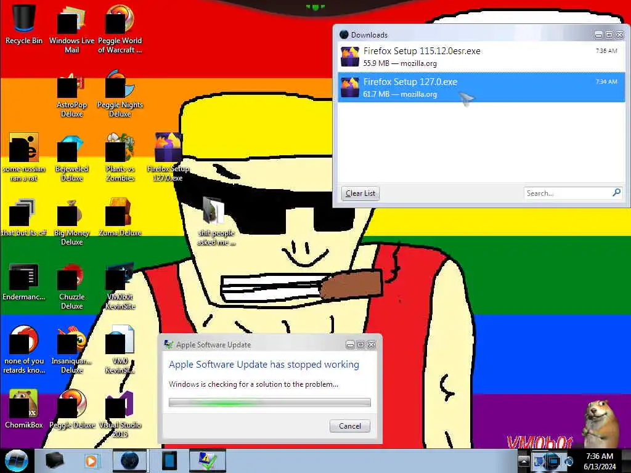The width and height of the screenshot is (631, 473).
Task: Open the Windows Start menu orb
Action: [x=16, y=461]
